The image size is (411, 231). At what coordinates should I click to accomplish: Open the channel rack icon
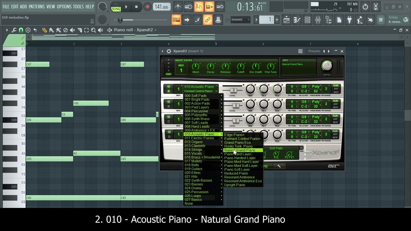click(x=308, y=20)
